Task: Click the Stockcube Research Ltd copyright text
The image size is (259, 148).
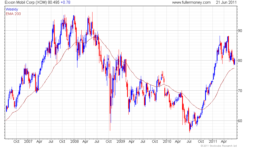Action: tap(219, 146)
